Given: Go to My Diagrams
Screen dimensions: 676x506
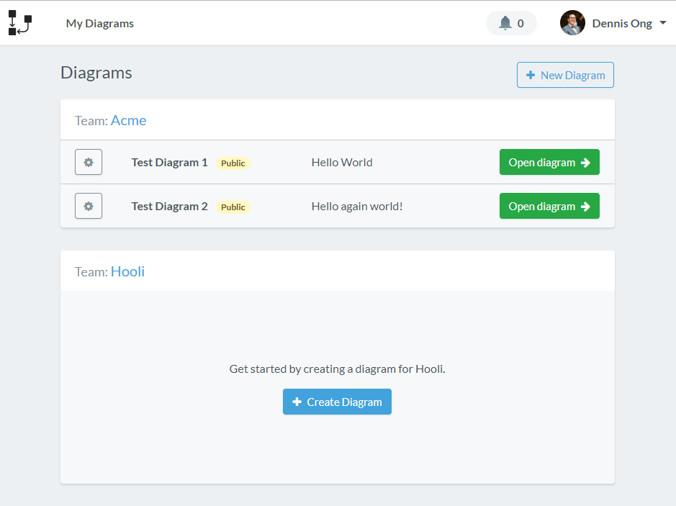Looking at the screenshot, I should click(x=99, y=23).
